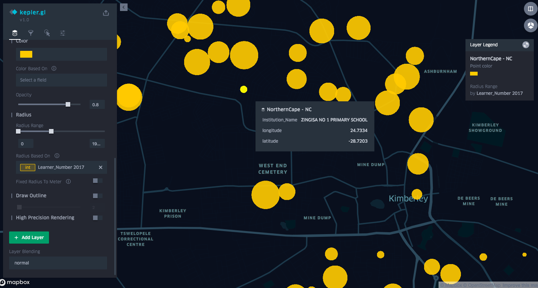Open the yellow layer color picker
The height and width of the screenshot is (288, 538).
[61, 54]
